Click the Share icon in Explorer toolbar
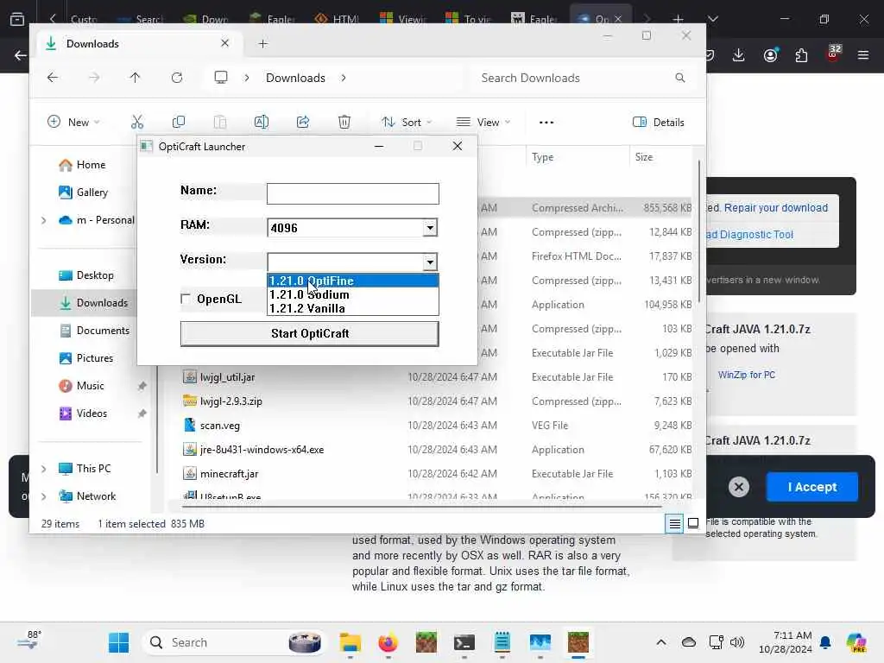 click(303, 122)
